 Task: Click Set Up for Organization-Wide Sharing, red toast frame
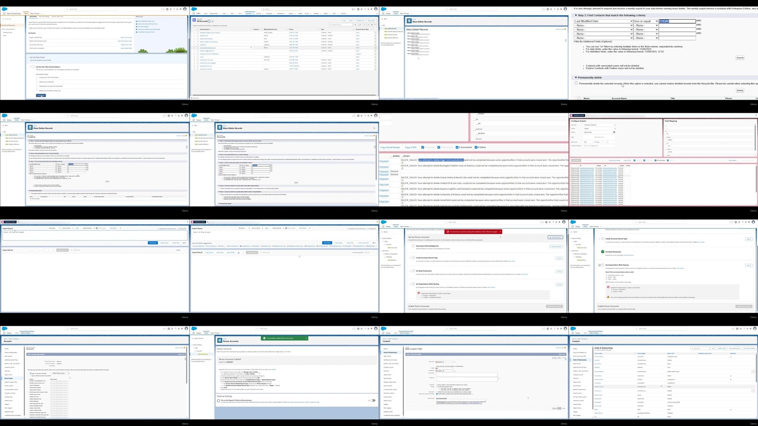point(559,285)
